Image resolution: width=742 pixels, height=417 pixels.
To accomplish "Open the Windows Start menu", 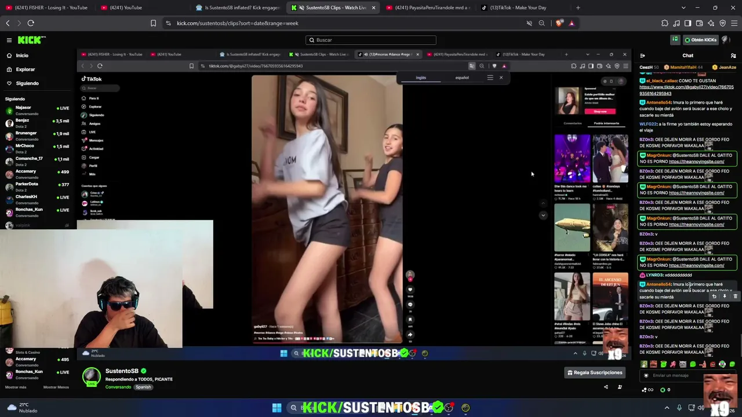I will [x=277, y=408].
